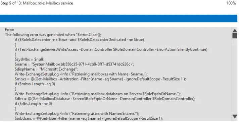Click the scrollbar down arrow

pos(235,116)
